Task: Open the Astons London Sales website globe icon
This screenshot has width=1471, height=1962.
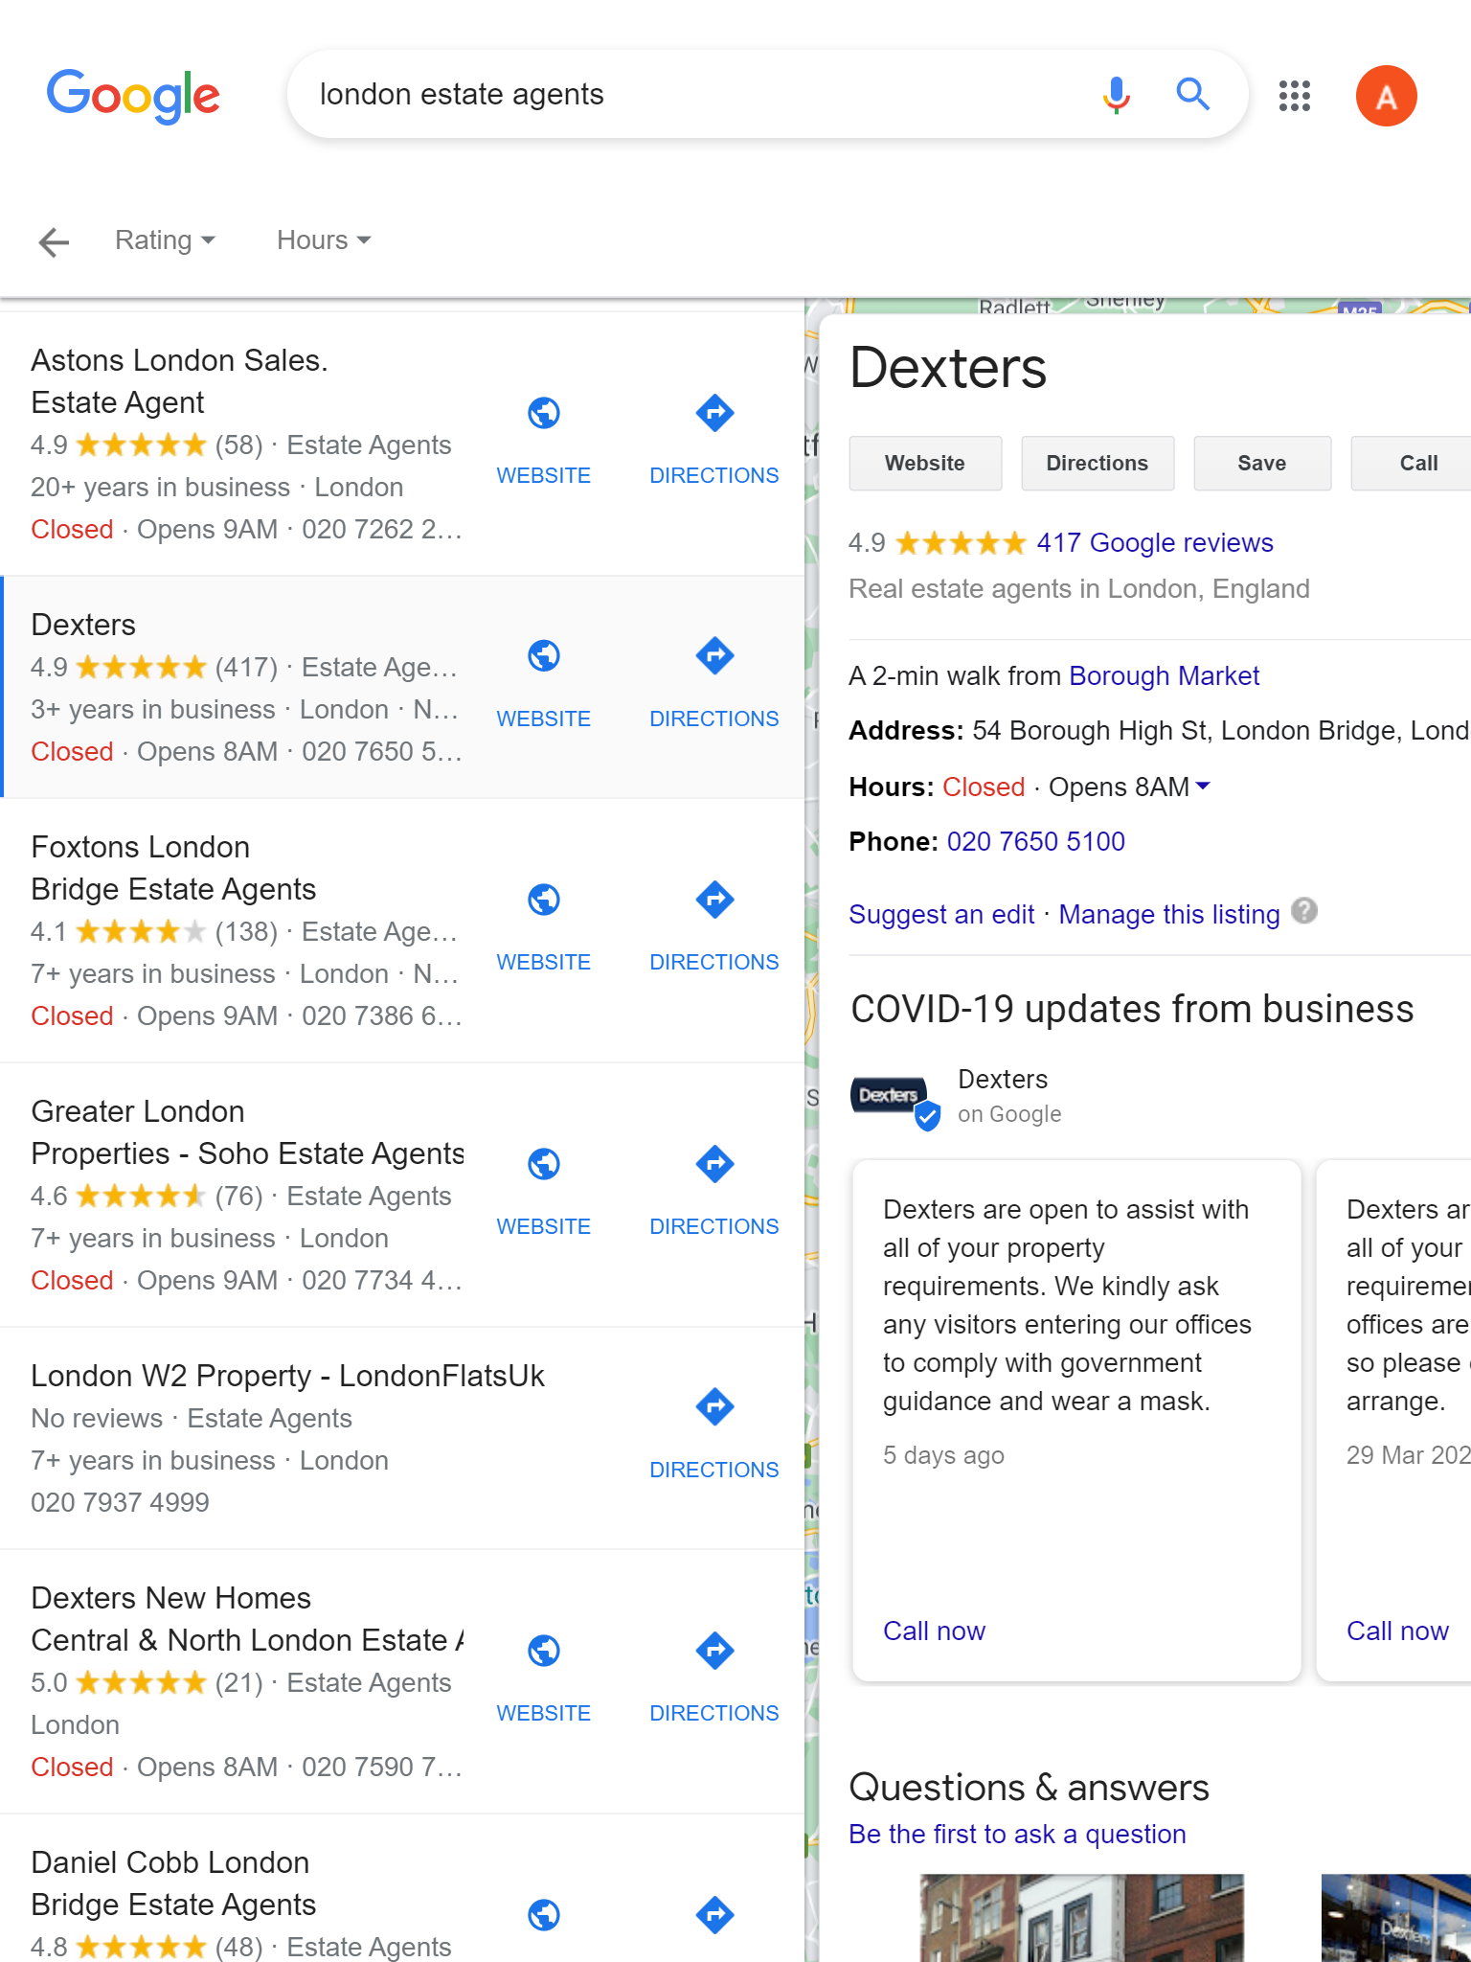Action: (544, 414)
